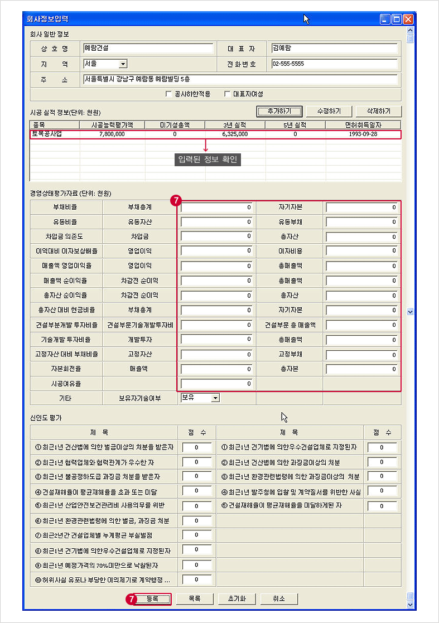Toggle the 대표자여성 checkbox
The height and width of the screenshot is (623, 439).
click(227, 94)
